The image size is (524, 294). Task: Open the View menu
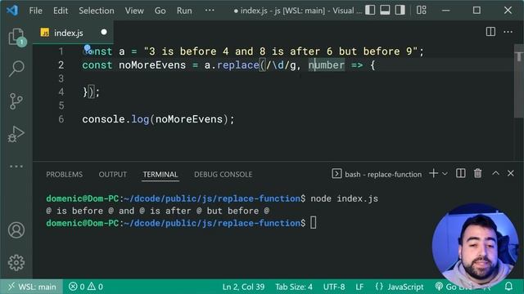pos(134,11)
